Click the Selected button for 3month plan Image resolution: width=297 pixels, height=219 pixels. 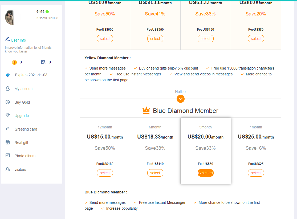(205, 173)
